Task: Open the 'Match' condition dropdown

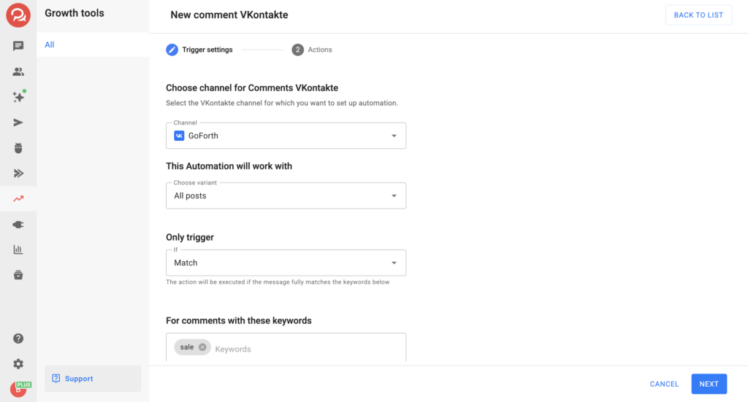Action: 286,263
